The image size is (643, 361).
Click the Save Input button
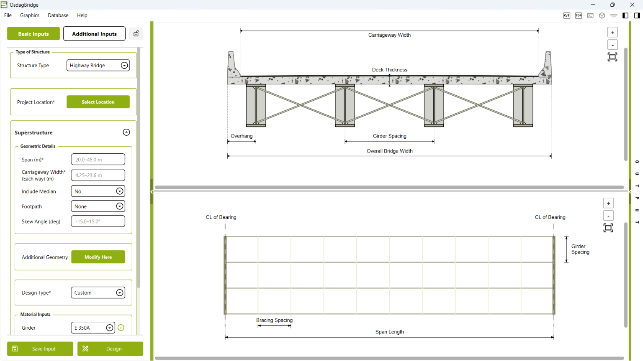[x=40, y=349]
